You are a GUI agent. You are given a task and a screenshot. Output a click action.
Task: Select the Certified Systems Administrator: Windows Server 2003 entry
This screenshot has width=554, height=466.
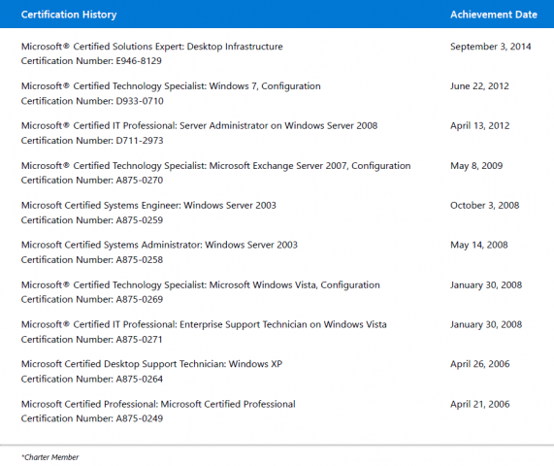pyautogui.click(x=159, y=245)
